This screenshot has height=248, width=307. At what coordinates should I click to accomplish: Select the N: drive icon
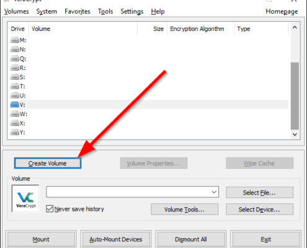coord(14,49)
